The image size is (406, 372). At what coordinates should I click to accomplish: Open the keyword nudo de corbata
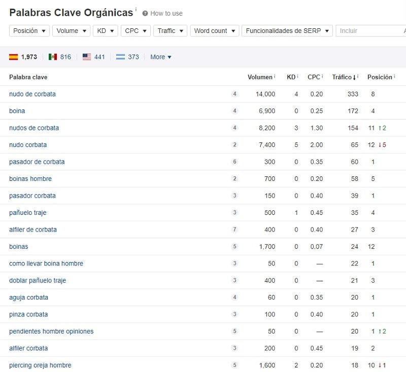tap(32, 94)
